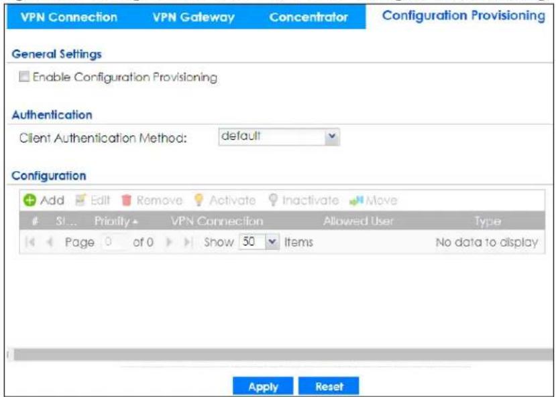Sort by Priority column header
Viewport: 556px width, 397px height.
coord(115,221)
